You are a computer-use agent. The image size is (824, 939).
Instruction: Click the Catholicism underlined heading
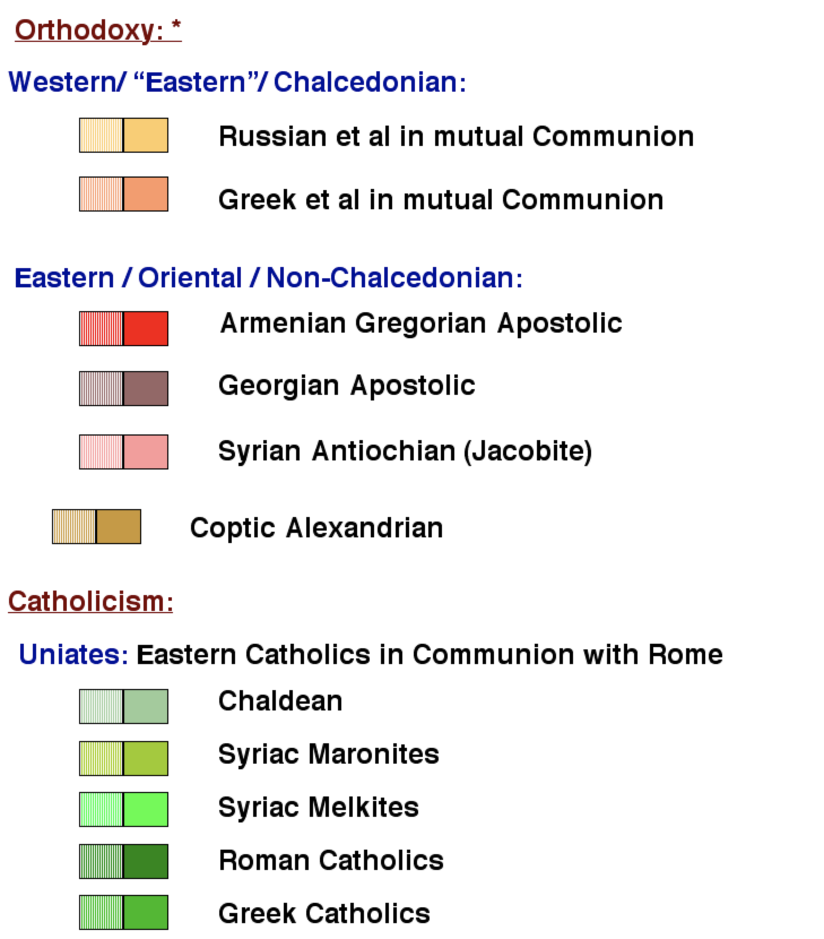[90, 601]
